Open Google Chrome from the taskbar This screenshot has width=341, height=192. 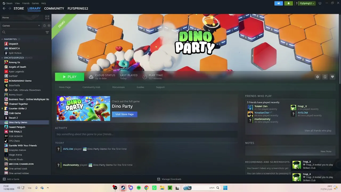tap(146, 188)
